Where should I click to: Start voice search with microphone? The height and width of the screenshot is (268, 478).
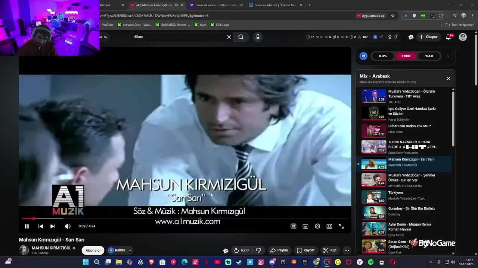pos(258,37)
